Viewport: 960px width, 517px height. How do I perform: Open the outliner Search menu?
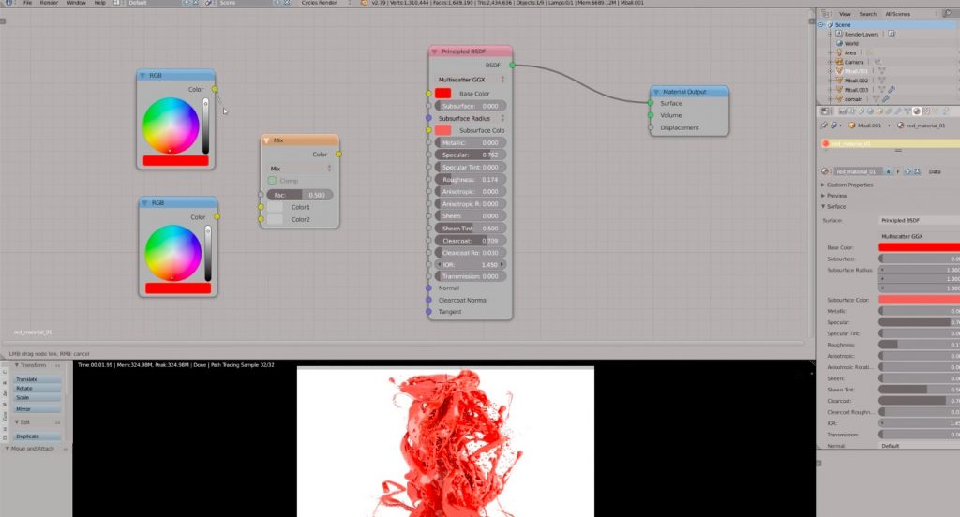[x=867, y=13]
